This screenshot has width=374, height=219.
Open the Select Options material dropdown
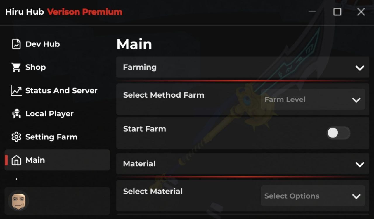pyautogui.click(x=313, y=196)
